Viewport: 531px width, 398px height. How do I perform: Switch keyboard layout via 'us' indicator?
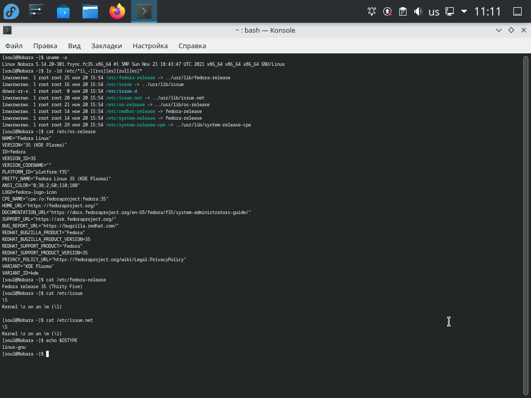tap(434, 12)
